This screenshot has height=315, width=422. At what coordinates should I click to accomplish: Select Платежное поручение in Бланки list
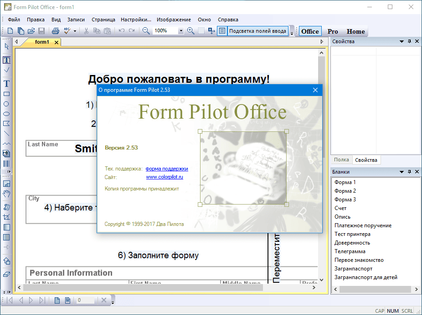pos(363,225)
